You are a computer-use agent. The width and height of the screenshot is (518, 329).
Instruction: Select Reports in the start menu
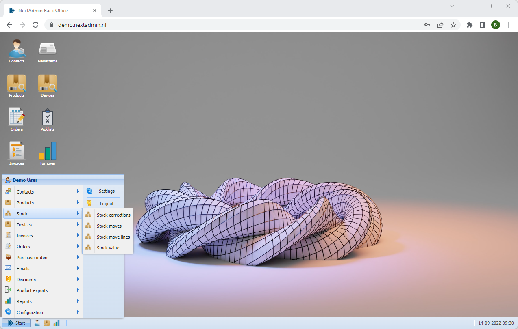[43, 301]
